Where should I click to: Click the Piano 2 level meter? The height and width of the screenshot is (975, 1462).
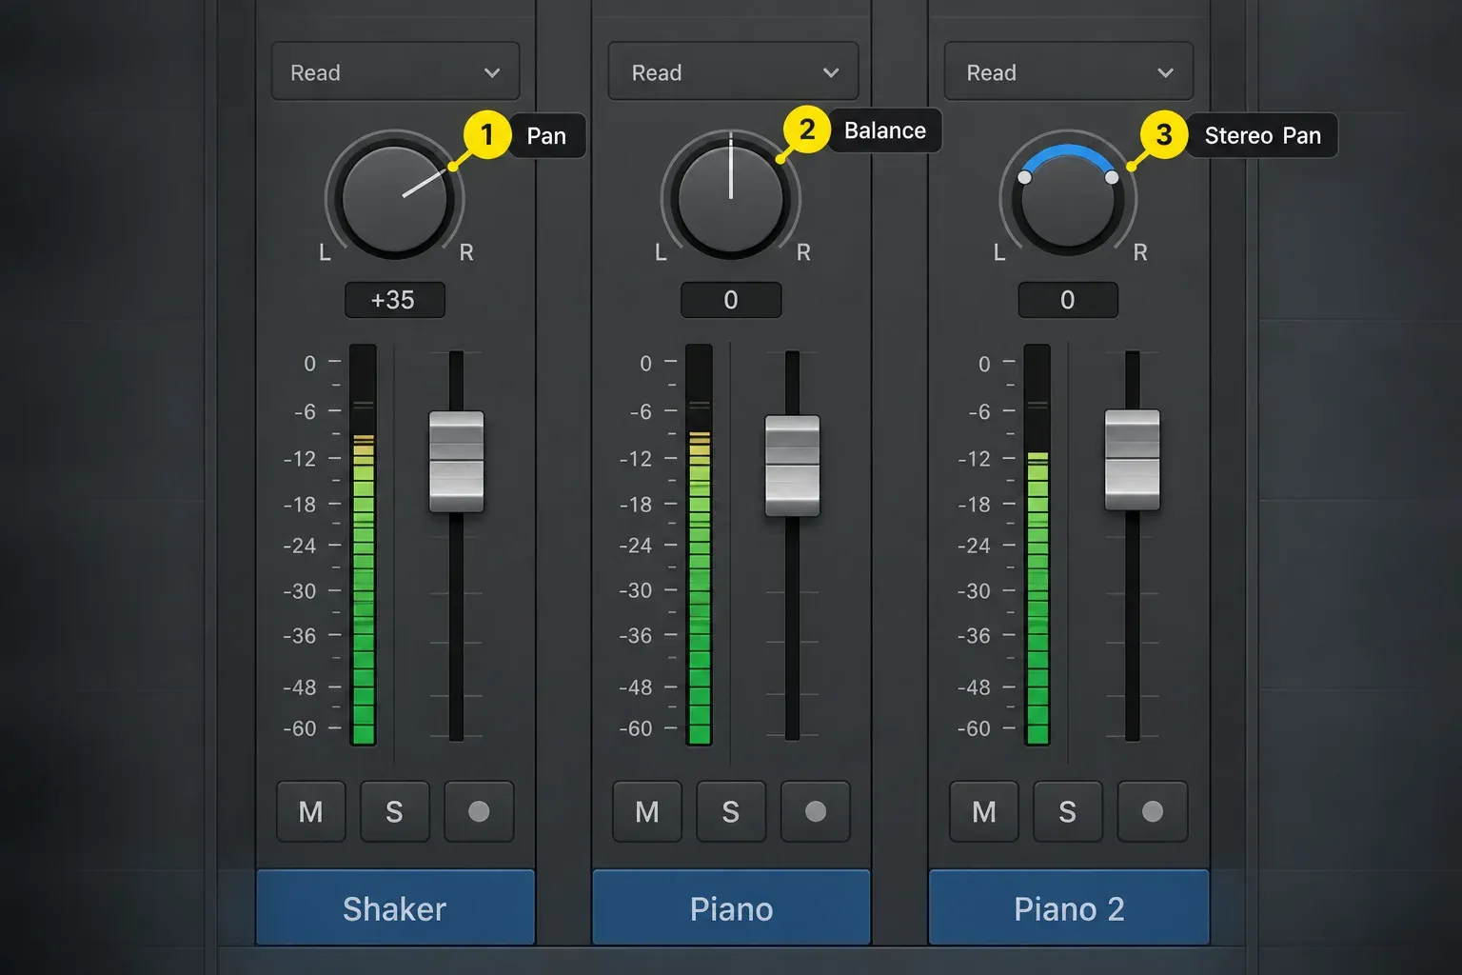click(1037, 545)
